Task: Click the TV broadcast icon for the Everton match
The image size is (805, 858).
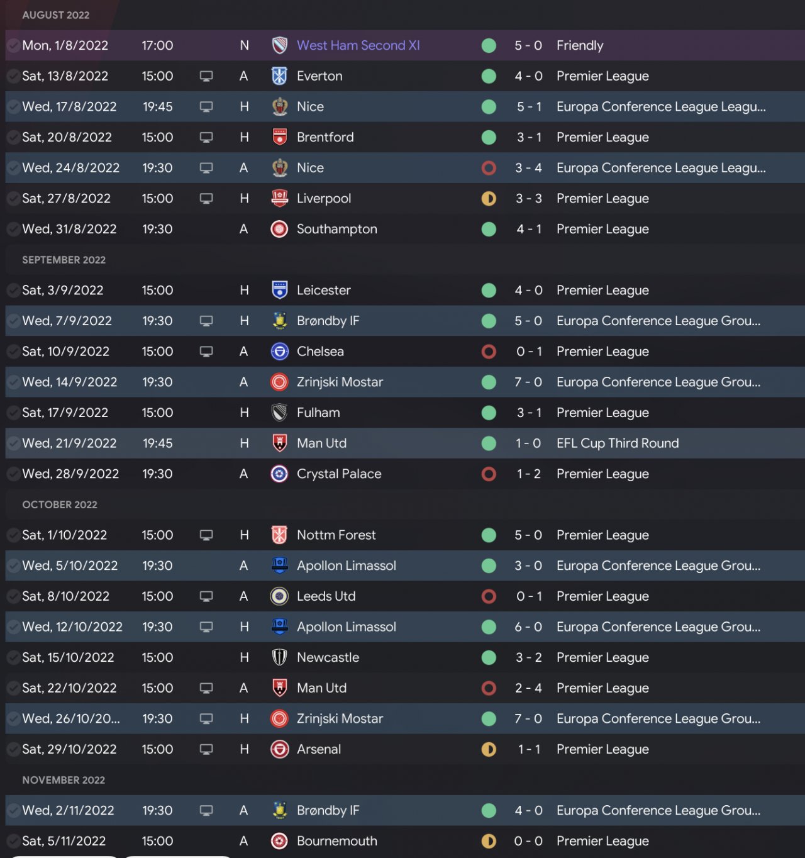Action: 206,76
